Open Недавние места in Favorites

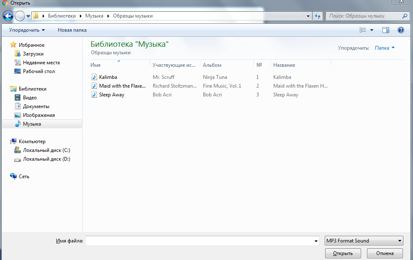pyautogui.click(x=41, y=63)
